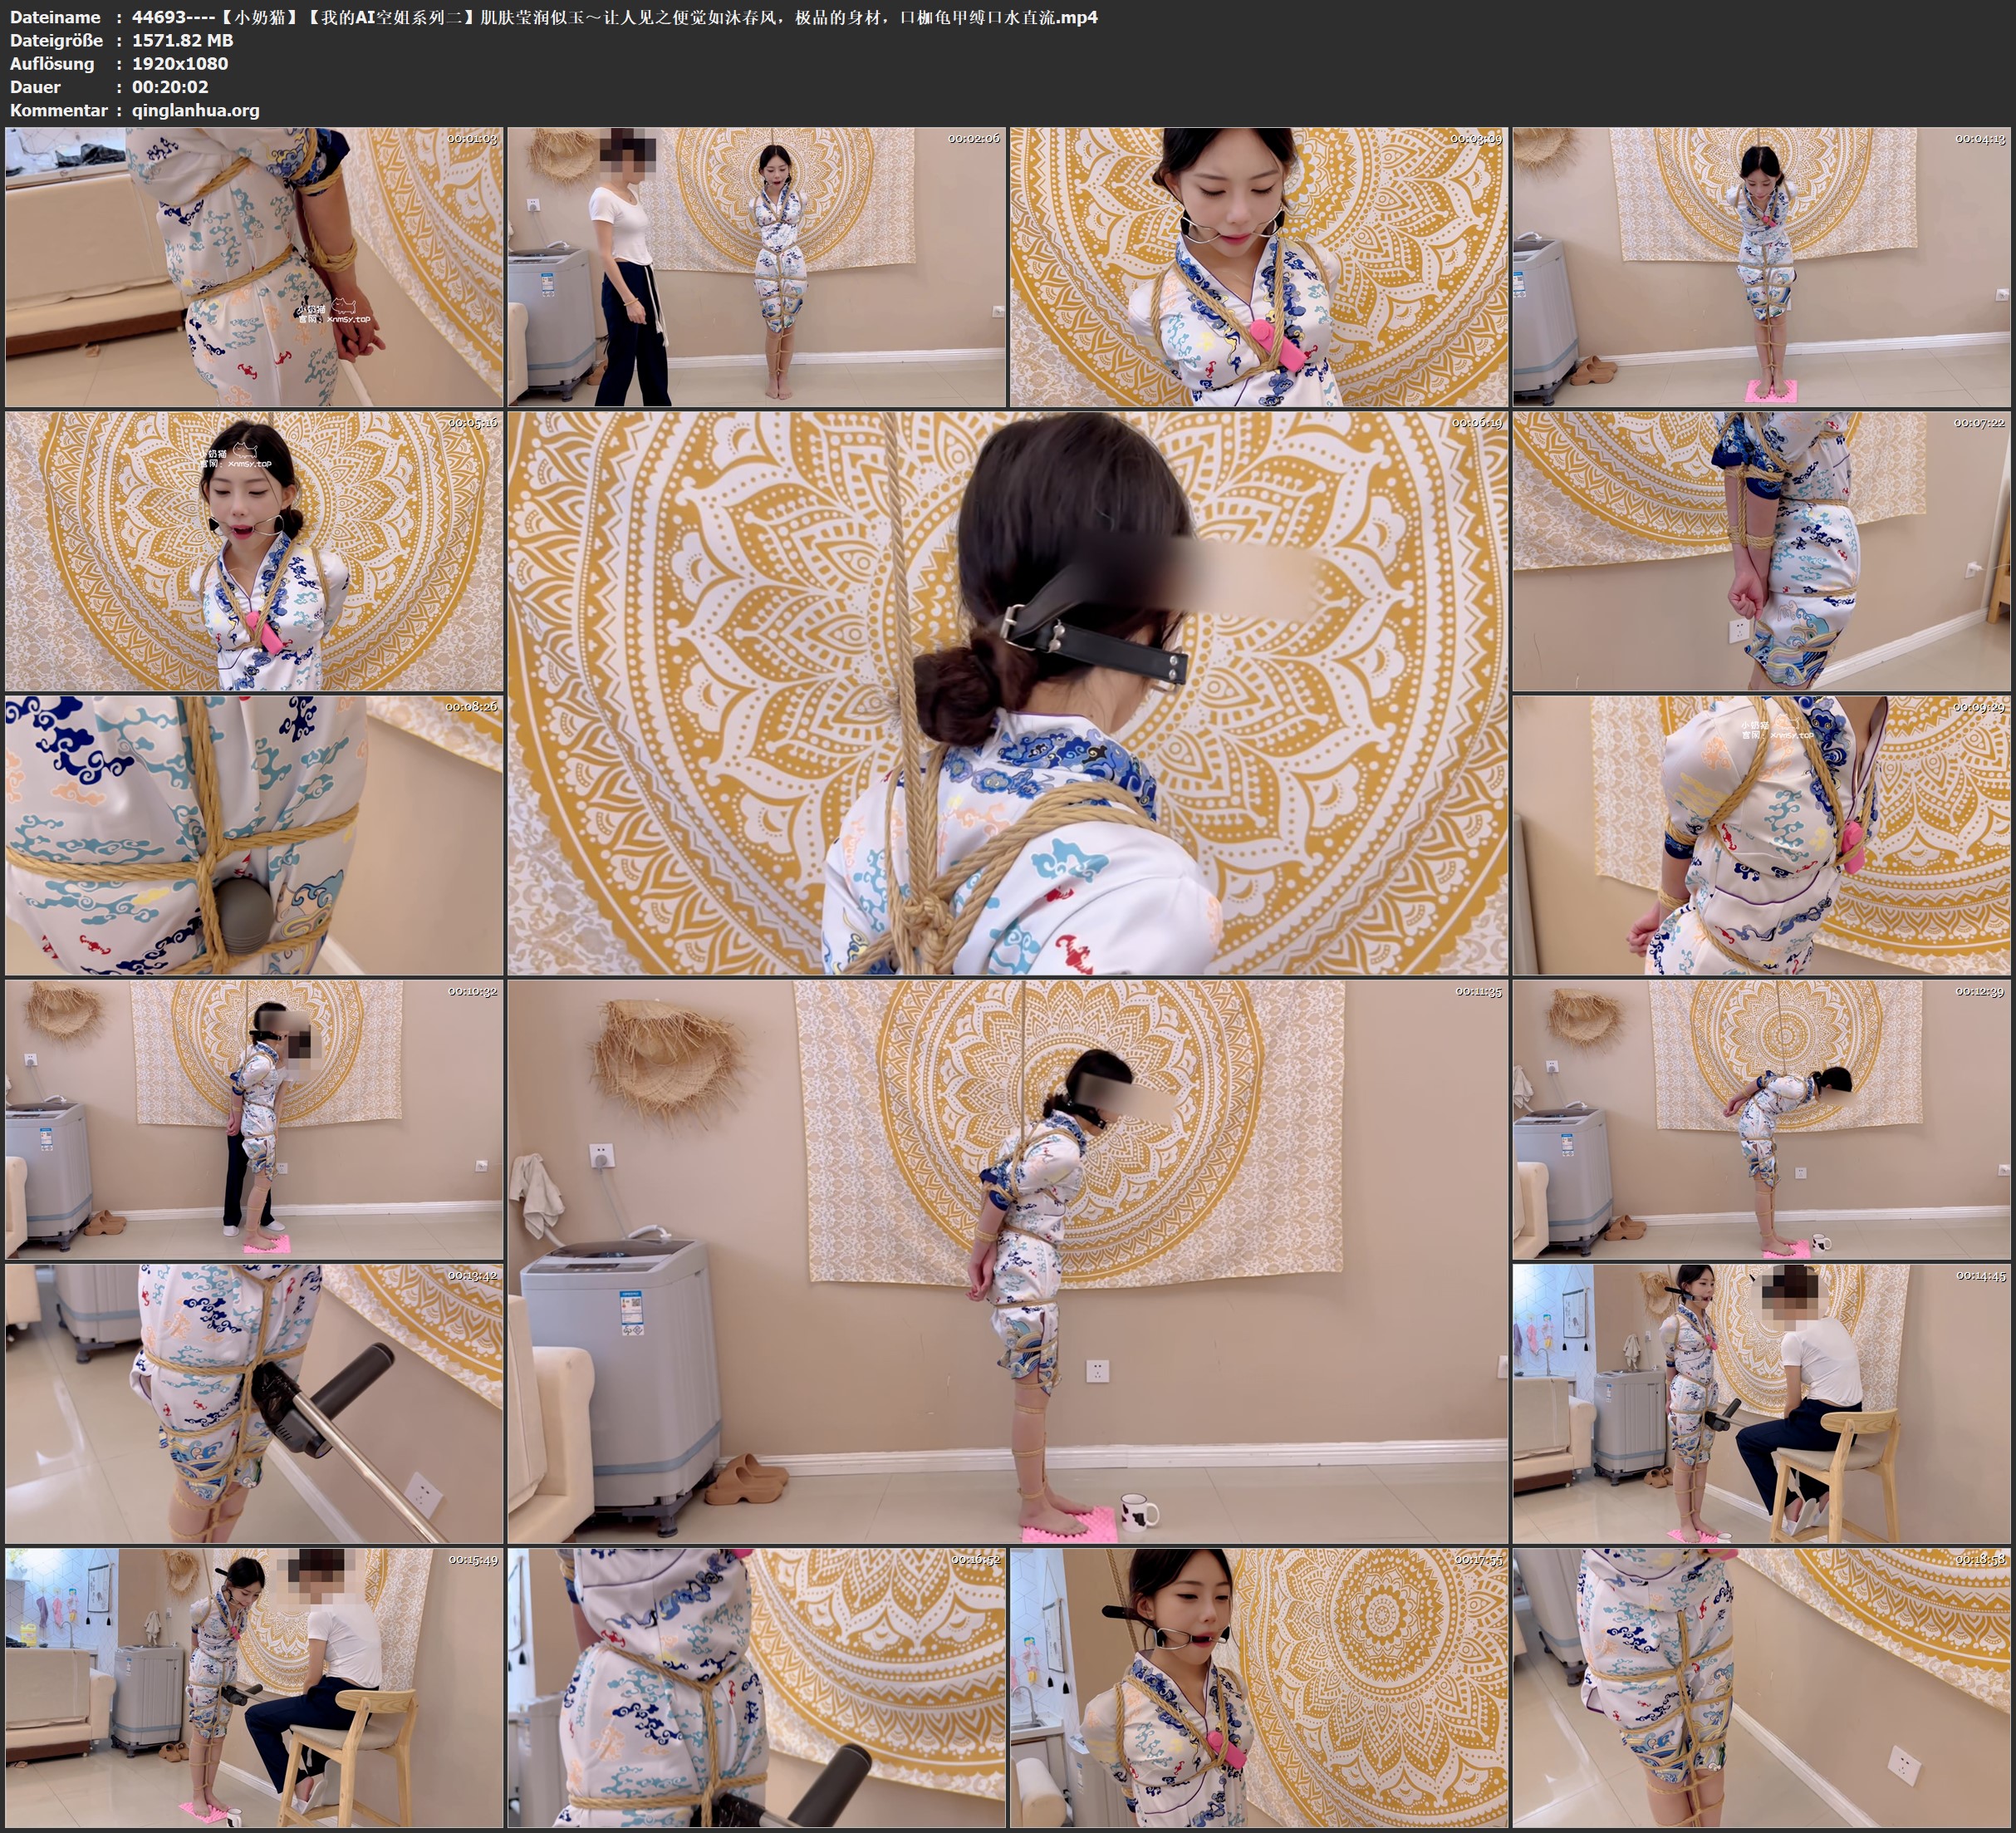Image resolution: width=2016 pixels, height=1833 pixels.
Task: Open the large thumbnail at 00:11:35
Action: 1007,1260
